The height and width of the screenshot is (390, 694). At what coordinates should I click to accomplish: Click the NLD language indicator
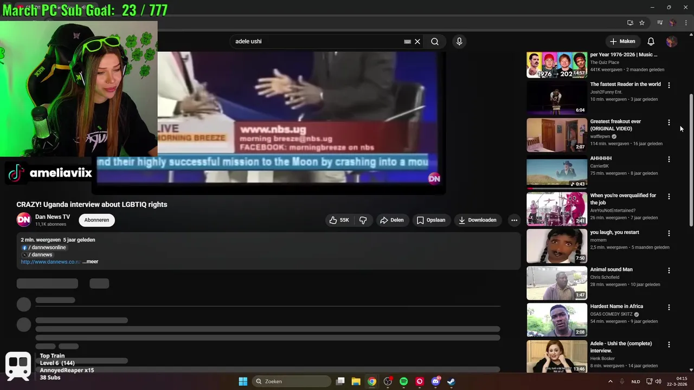(x=637, y=381)
